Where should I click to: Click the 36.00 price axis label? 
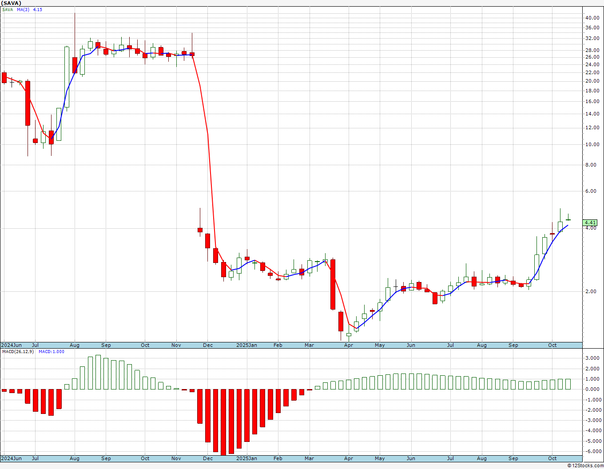(592, 28)
